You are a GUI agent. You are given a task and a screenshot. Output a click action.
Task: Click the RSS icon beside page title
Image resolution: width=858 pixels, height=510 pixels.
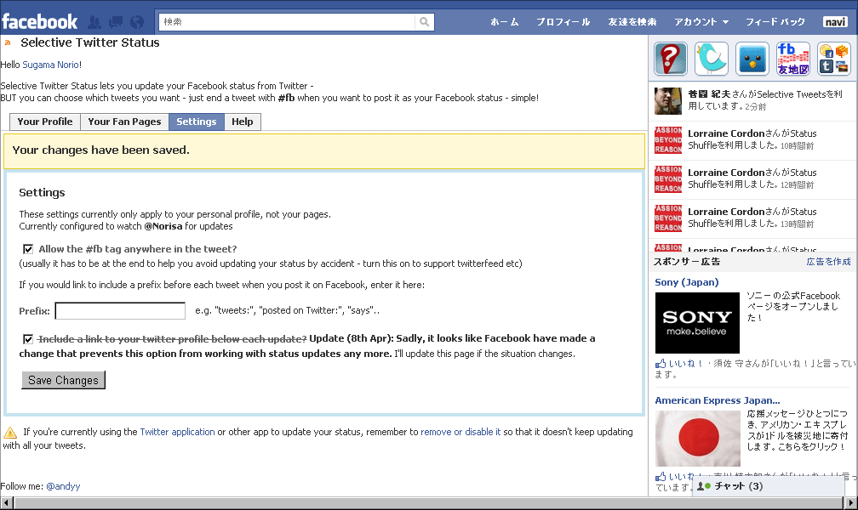[8, 42]
